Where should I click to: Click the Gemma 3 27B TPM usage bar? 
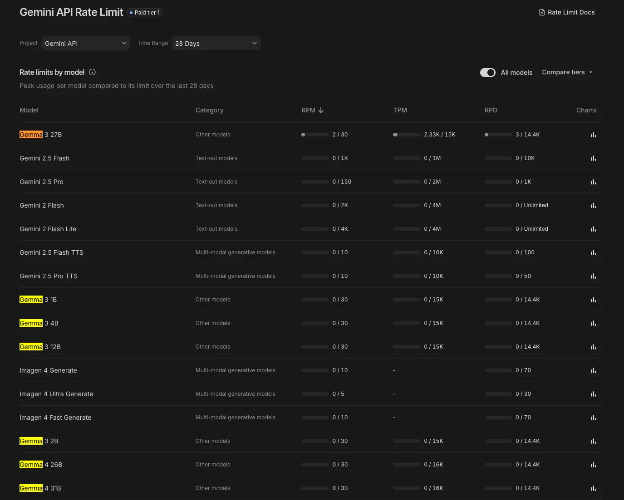[407, 135]
